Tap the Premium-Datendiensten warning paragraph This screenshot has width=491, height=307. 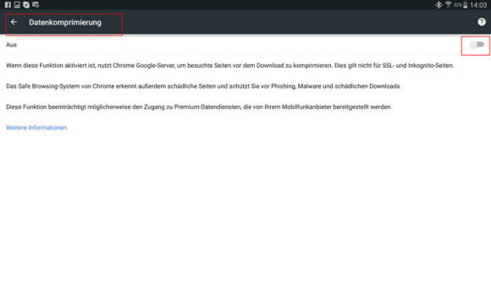tap(199, 107)
